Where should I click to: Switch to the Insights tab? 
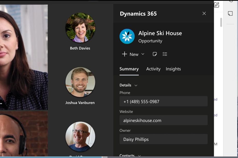click(173, 69)
